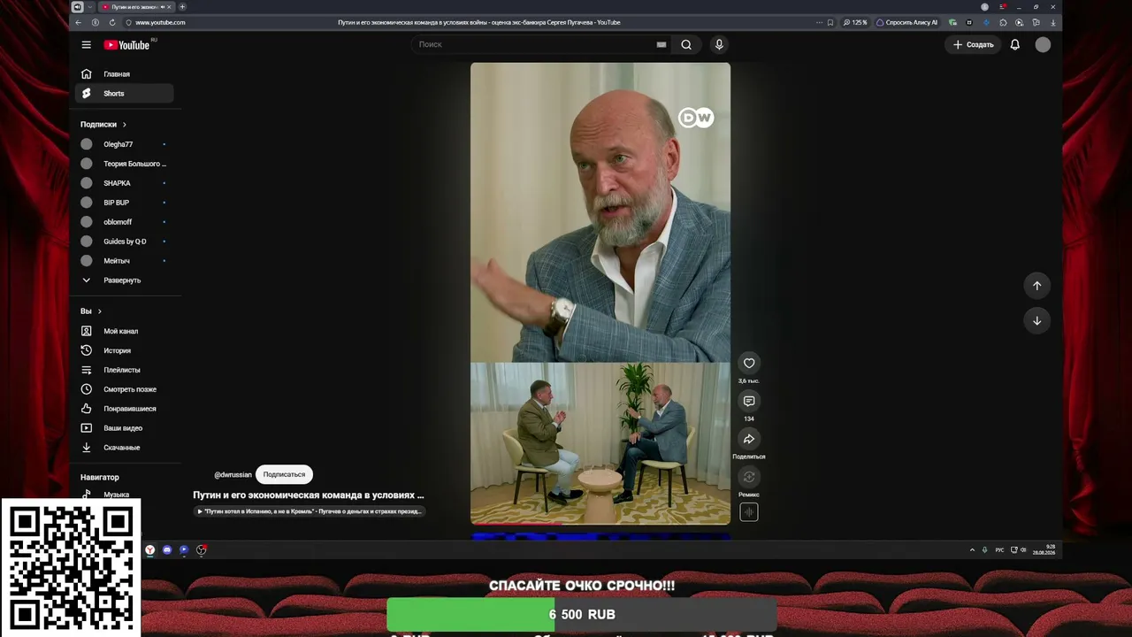Bookmark this page in the address bar
This screenshot has width=1132, height=637.
[830, 22]
